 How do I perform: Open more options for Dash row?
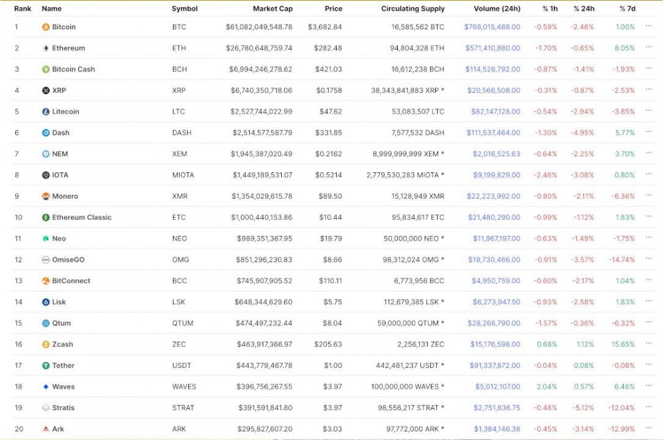pyautogui.click(x=648, y=131)
